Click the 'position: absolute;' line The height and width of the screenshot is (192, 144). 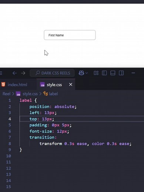[x=53, y=107]
